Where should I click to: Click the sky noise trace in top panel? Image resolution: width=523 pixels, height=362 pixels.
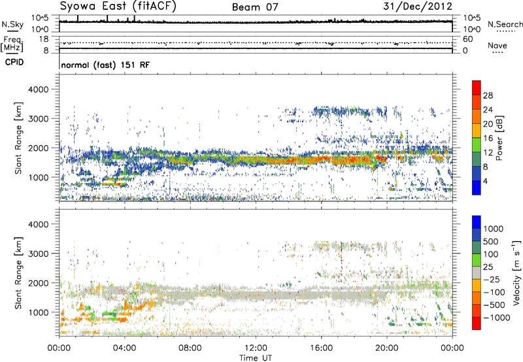tap(256, 22)
